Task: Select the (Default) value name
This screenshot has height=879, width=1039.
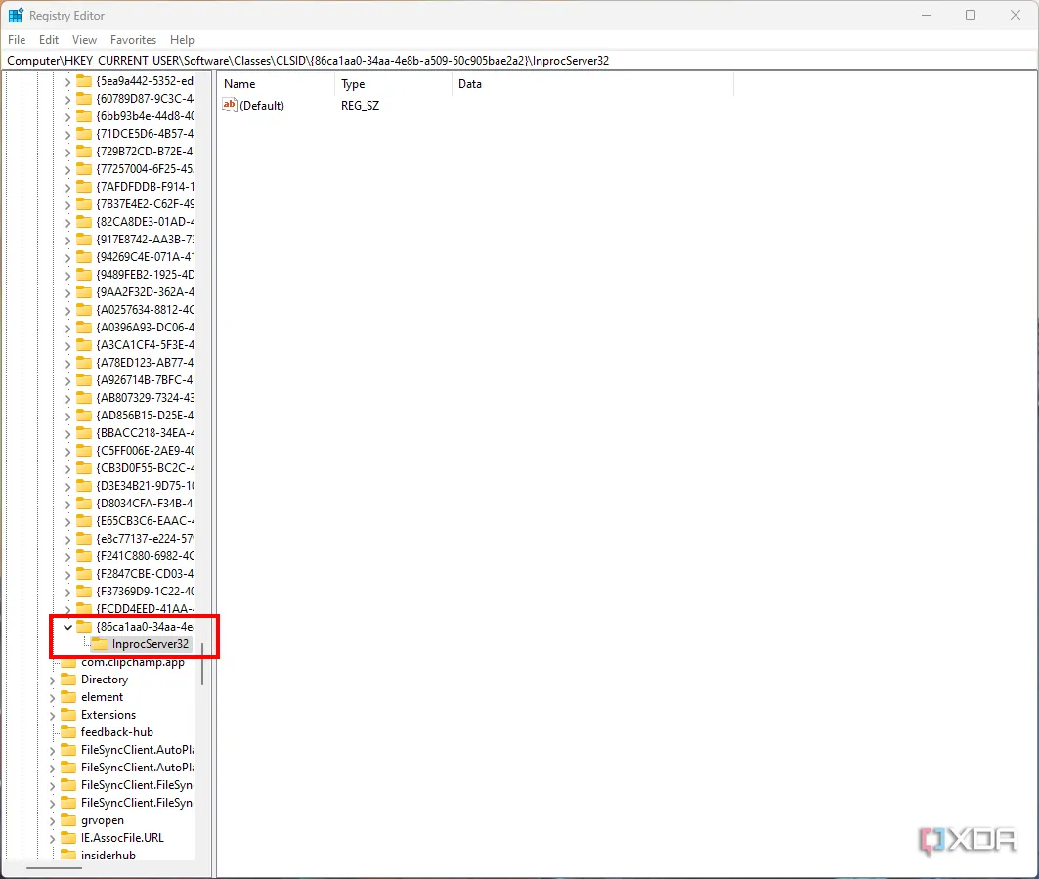Action: point(262,106)
